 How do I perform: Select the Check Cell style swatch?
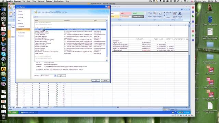138,17
